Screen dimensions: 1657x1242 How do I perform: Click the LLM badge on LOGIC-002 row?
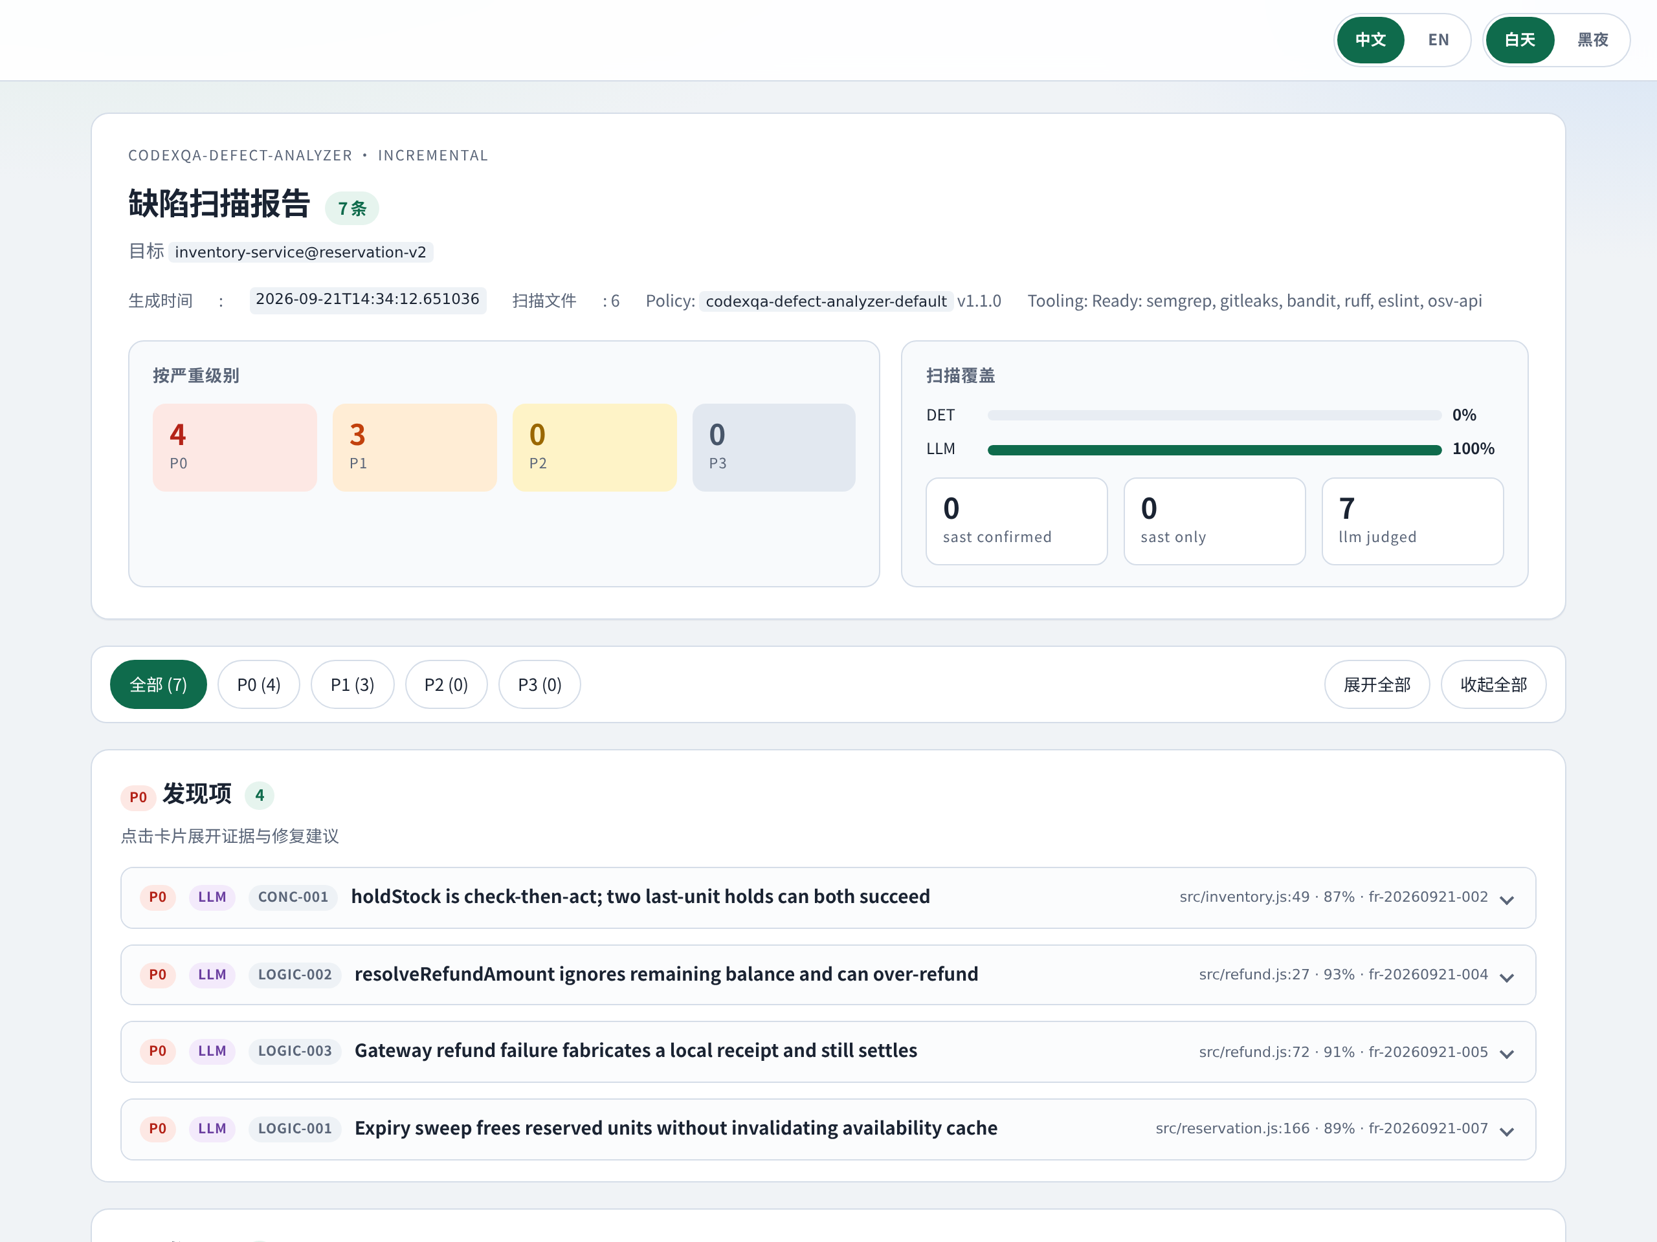click(x=212, y=975)
